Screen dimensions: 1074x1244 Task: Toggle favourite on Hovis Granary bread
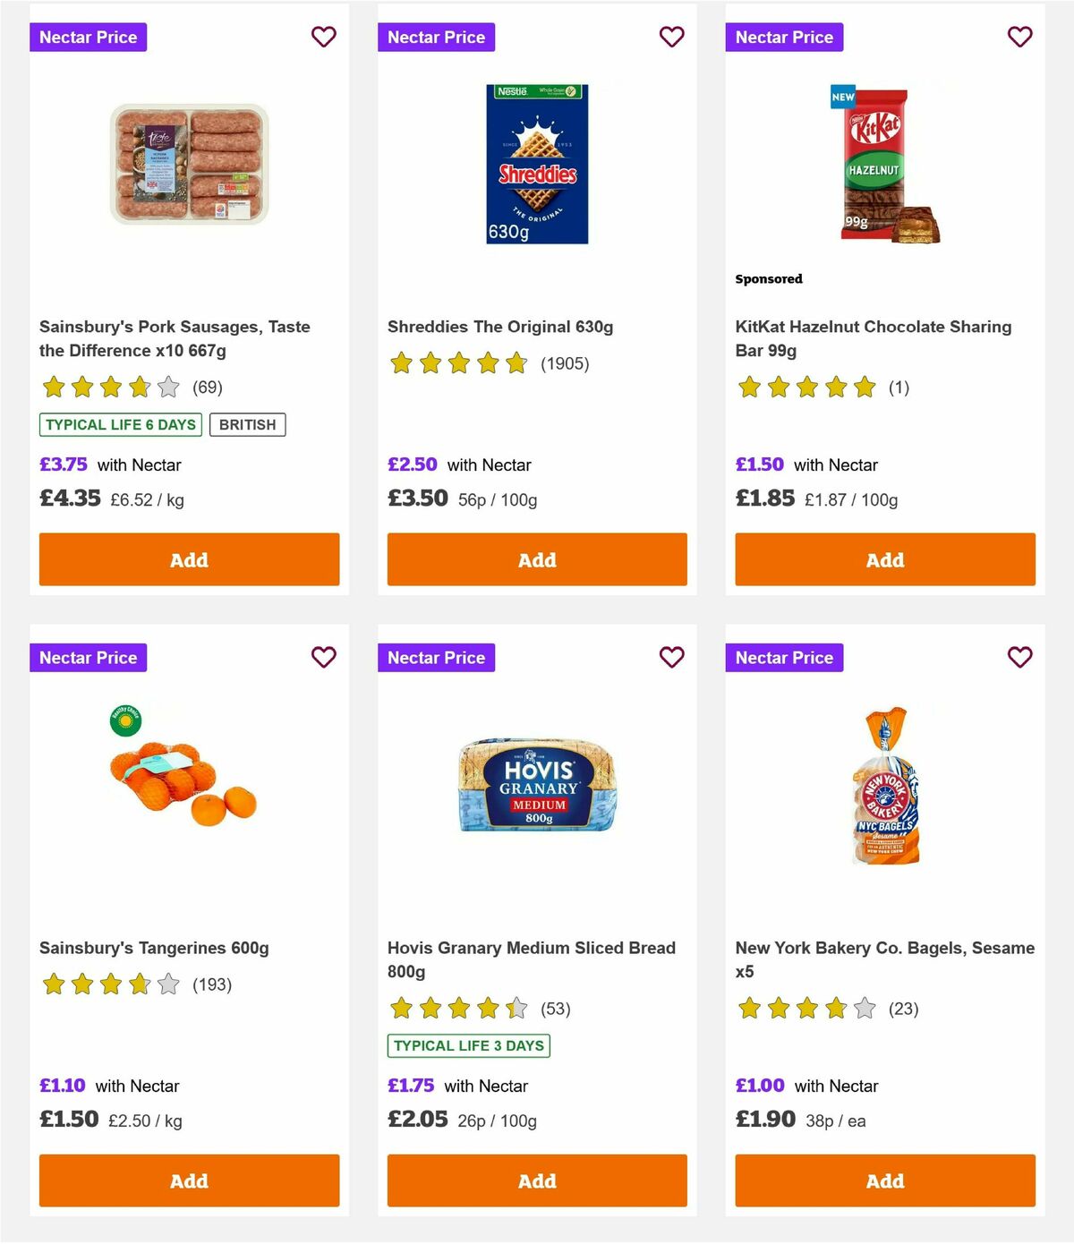click(x=671, y=657)
